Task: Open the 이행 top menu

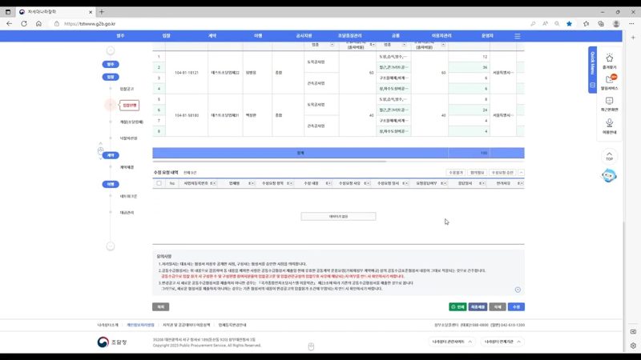Action: point(258,36)
